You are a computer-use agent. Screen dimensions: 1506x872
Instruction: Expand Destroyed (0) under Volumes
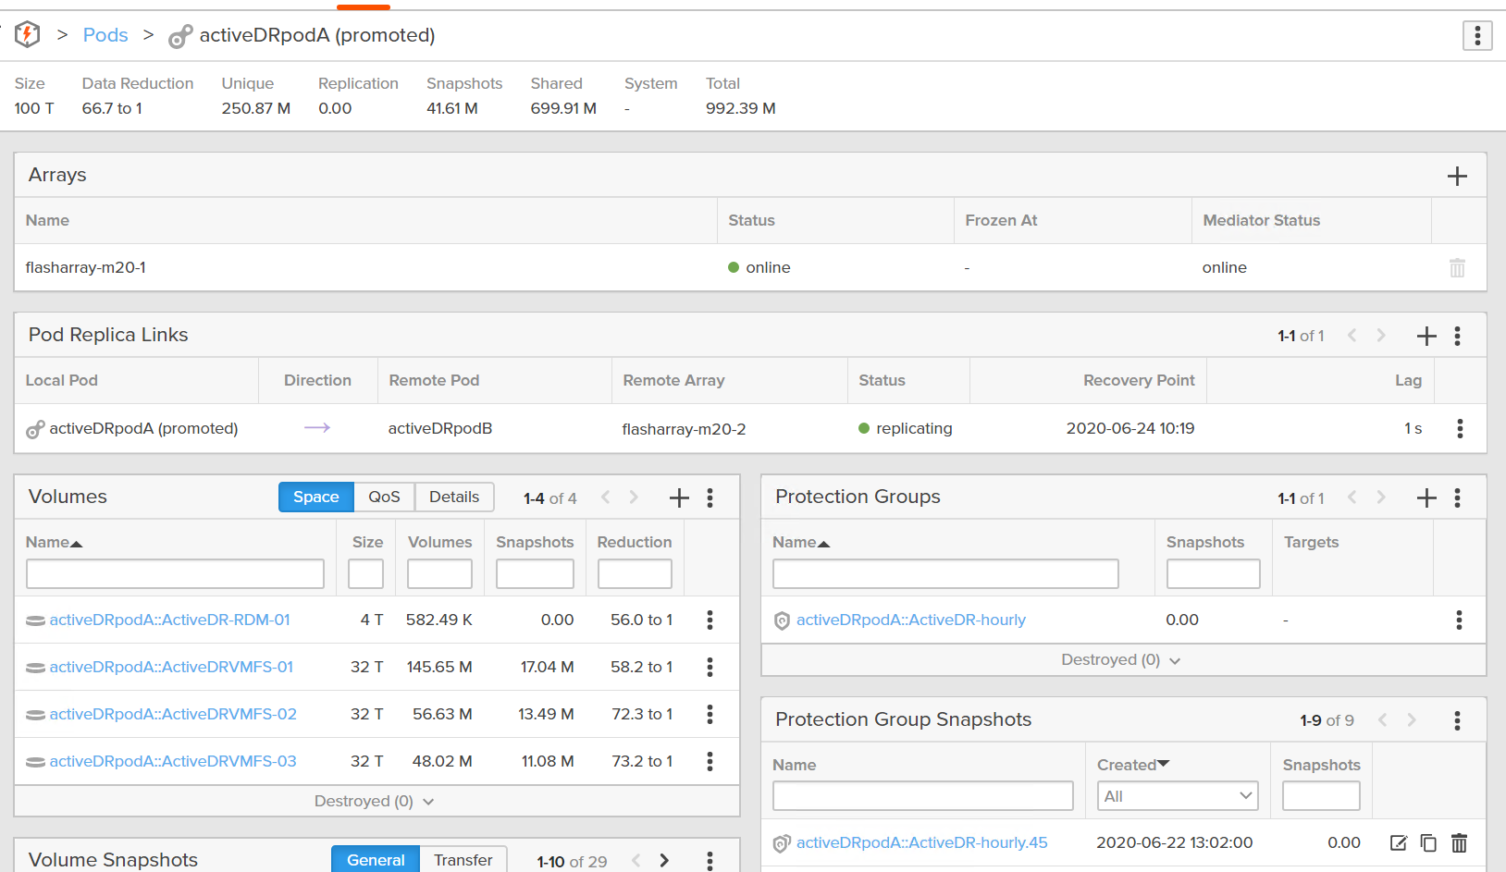pyautogui.click(x=375, y=801)
